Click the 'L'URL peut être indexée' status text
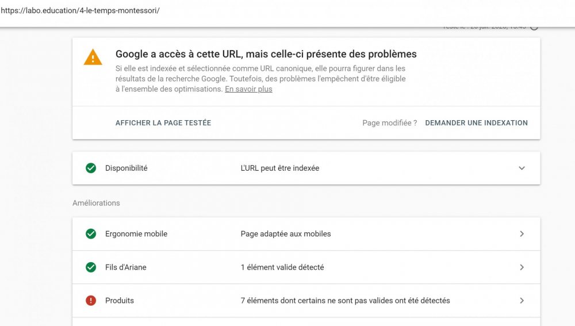The image size is (575, 326). [280, 168]
